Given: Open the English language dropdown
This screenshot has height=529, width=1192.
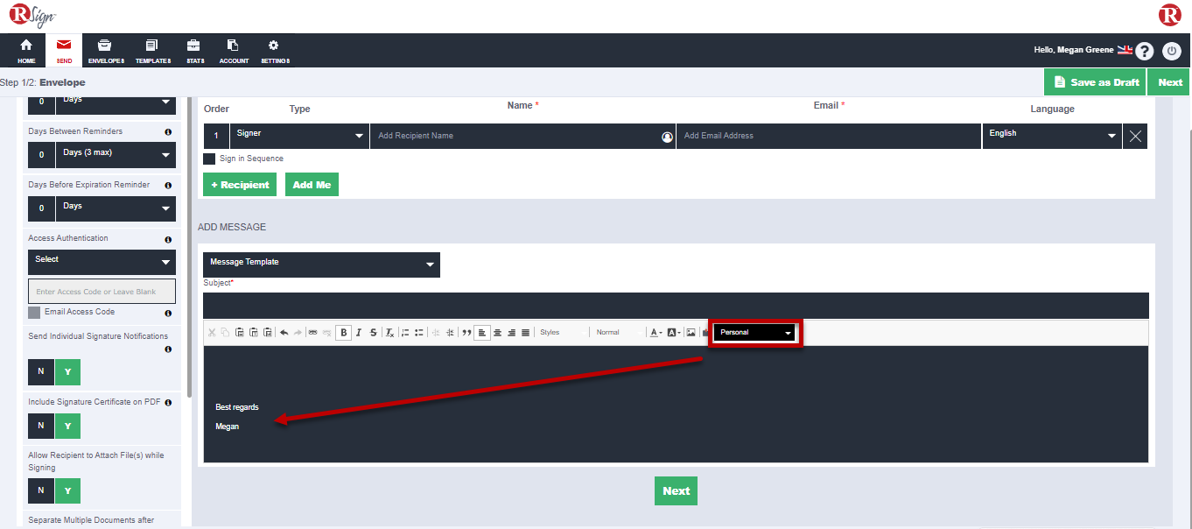Looking at the screenshot, I should coord(1052,136).
